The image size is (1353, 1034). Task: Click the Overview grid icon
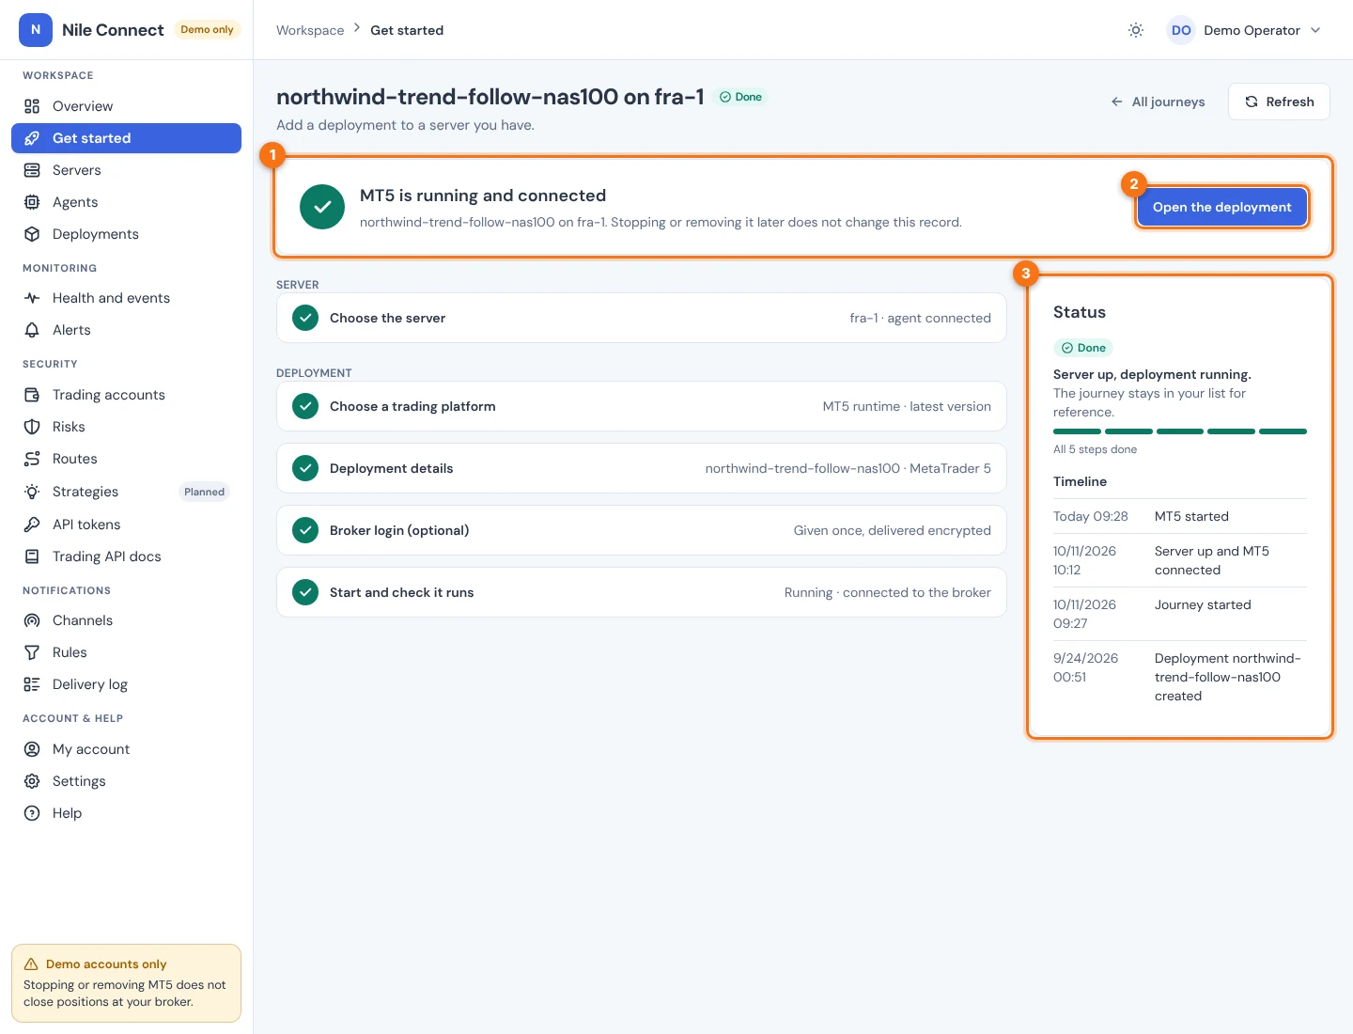(32, 106)
